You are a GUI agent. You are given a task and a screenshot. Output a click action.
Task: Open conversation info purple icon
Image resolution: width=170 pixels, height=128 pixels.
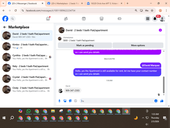click(160, 30)
